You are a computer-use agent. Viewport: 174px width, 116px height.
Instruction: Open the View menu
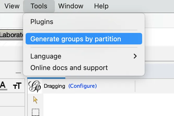tap(12, 6)
